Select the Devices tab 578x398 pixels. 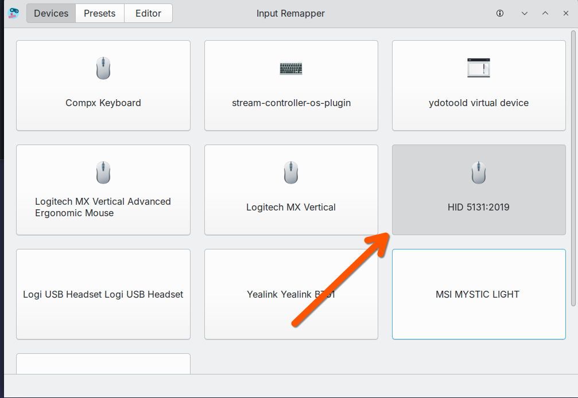[x=51, y=13]
